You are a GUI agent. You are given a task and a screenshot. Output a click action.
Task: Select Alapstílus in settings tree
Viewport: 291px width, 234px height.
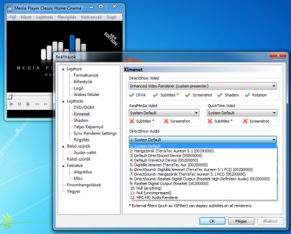83,172
